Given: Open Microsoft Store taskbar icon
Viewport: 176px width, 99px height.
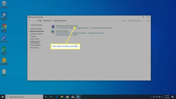Looking at the screenshot, I should pos(67,97).
